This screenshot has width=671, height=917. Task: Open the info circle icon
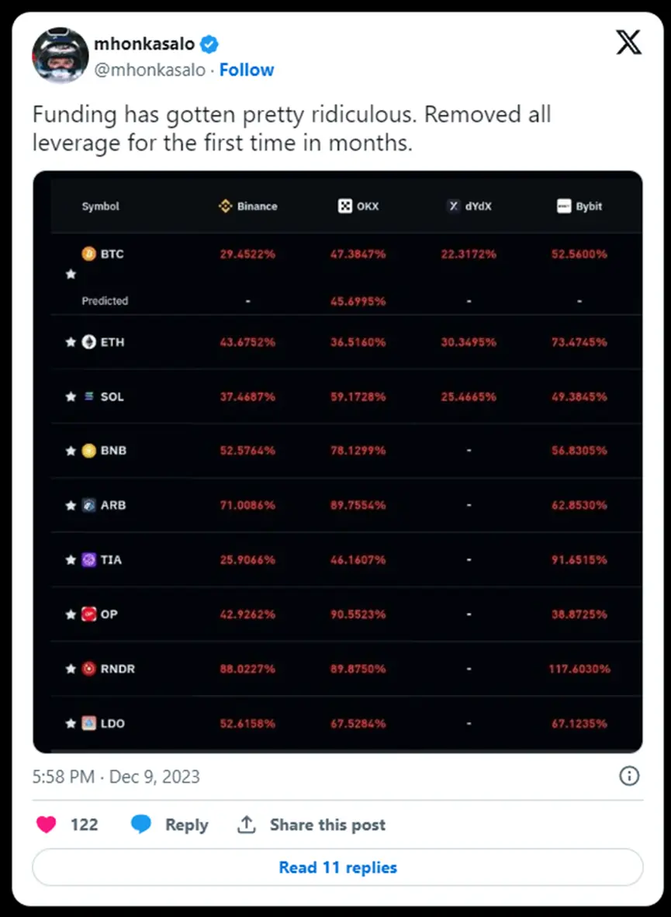[629, 776]
